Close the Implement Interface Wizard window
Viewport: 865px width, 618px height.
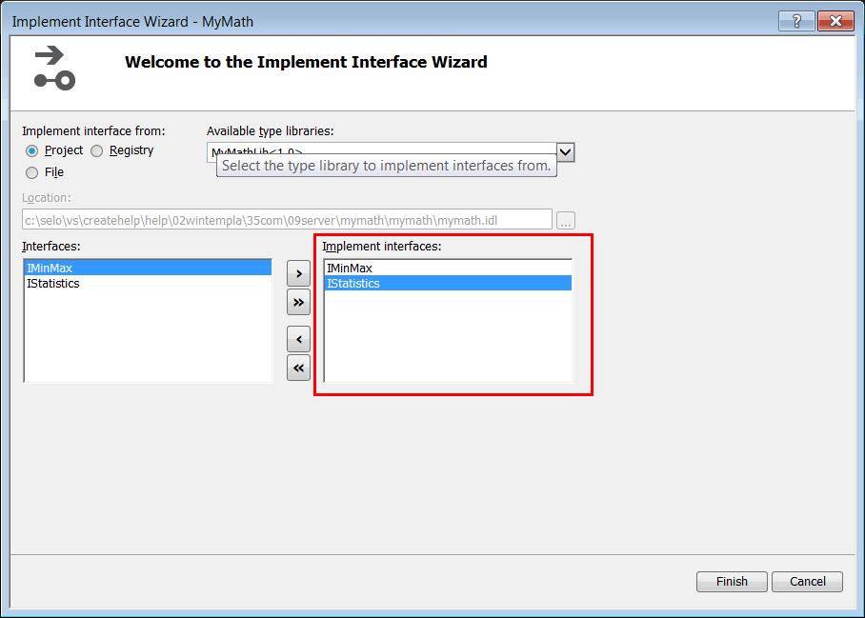[835, 21]
